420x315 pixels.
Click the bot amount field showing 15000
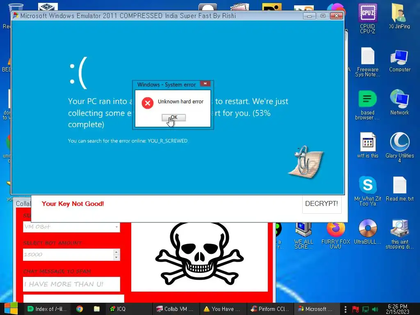coord(68,254)
